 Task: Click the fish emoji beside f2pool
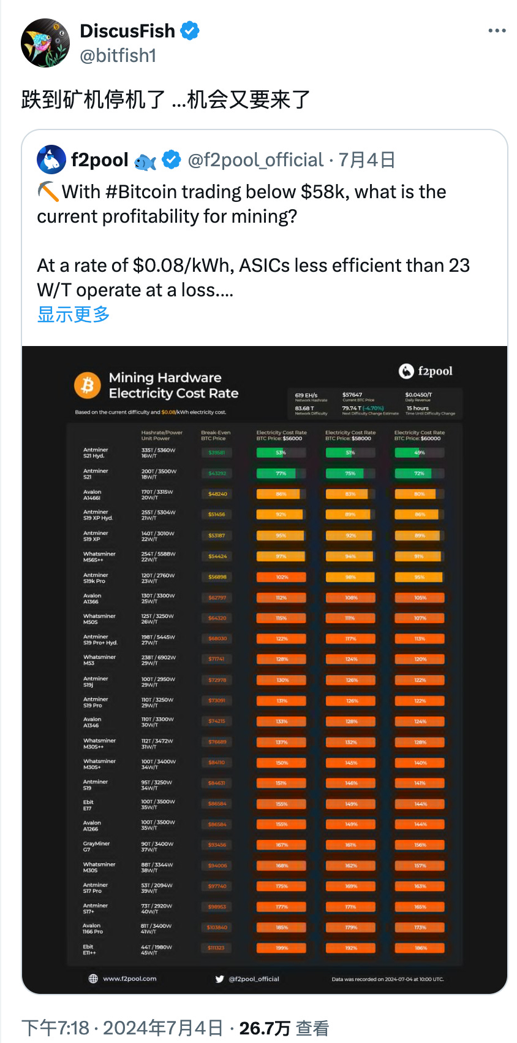(x=145, y=161)
